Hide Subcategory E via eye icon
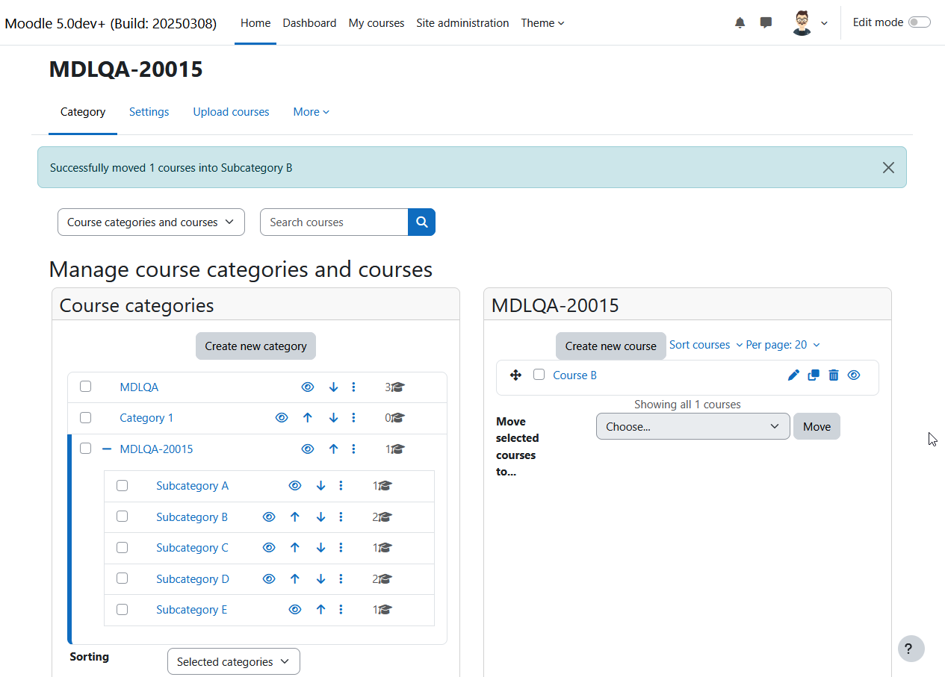 [294, 609]
